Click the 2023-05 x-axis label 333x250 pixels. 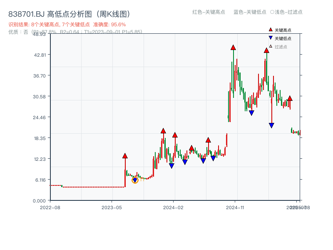click(x=112, y=207)
